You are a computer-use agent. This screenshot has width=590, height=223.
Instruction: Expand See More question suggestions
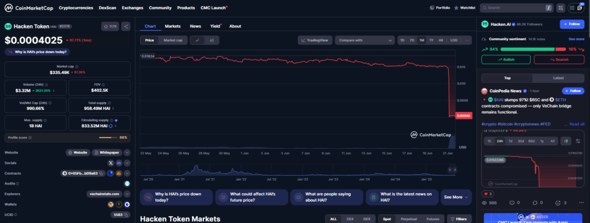[x=456, y=197]
